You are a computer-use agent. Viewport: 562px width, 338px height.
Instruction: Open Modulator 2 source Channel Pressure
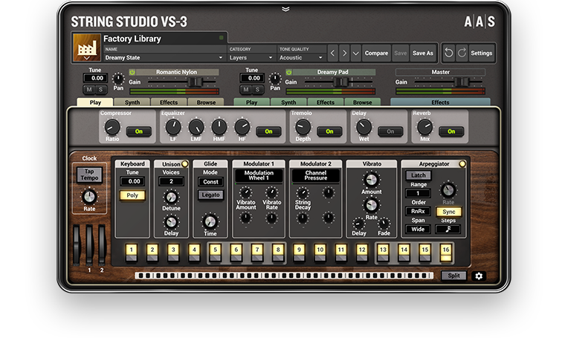(316, 175)
